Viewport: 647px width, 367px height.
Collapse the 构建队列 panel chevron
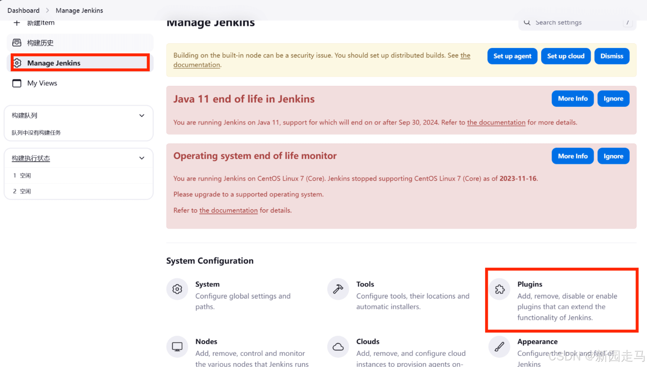click(142, 115)
